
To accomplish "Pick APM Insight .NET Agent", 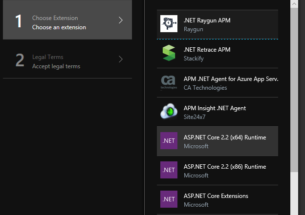I will pos(218,112).
